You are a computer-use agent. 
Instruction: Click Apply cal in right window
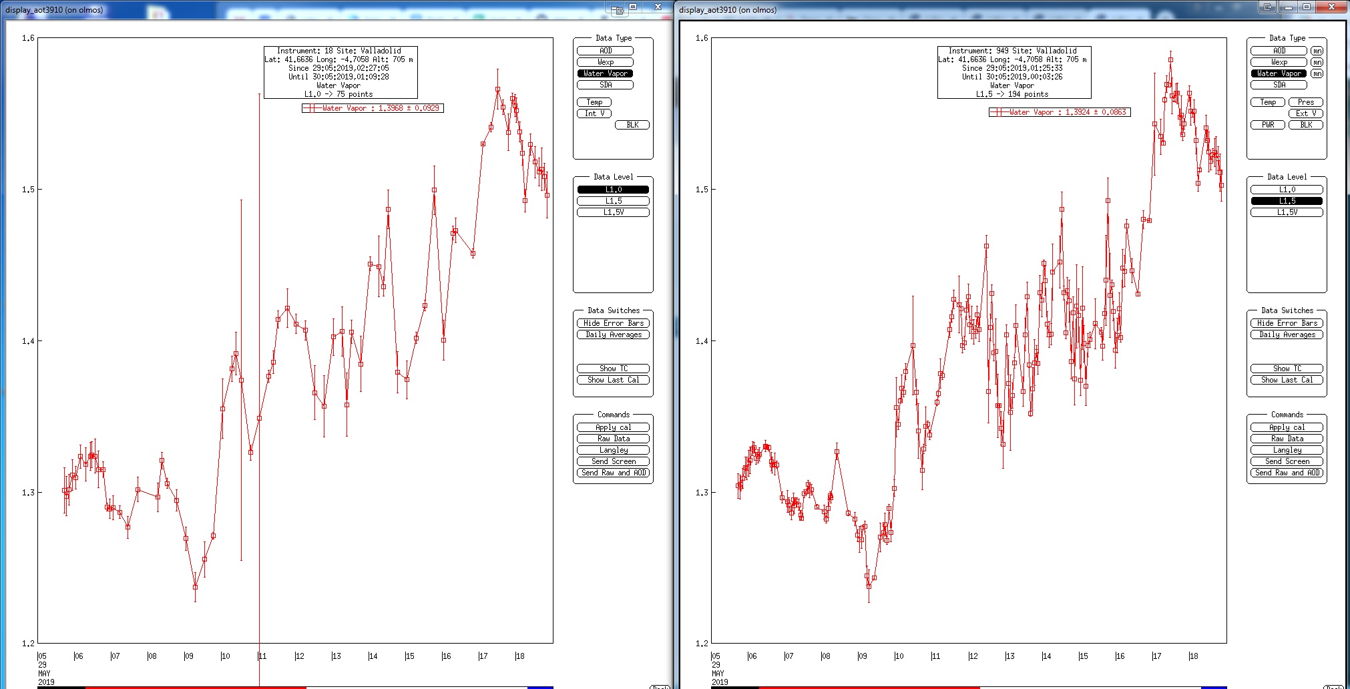tap(1287, 427)
